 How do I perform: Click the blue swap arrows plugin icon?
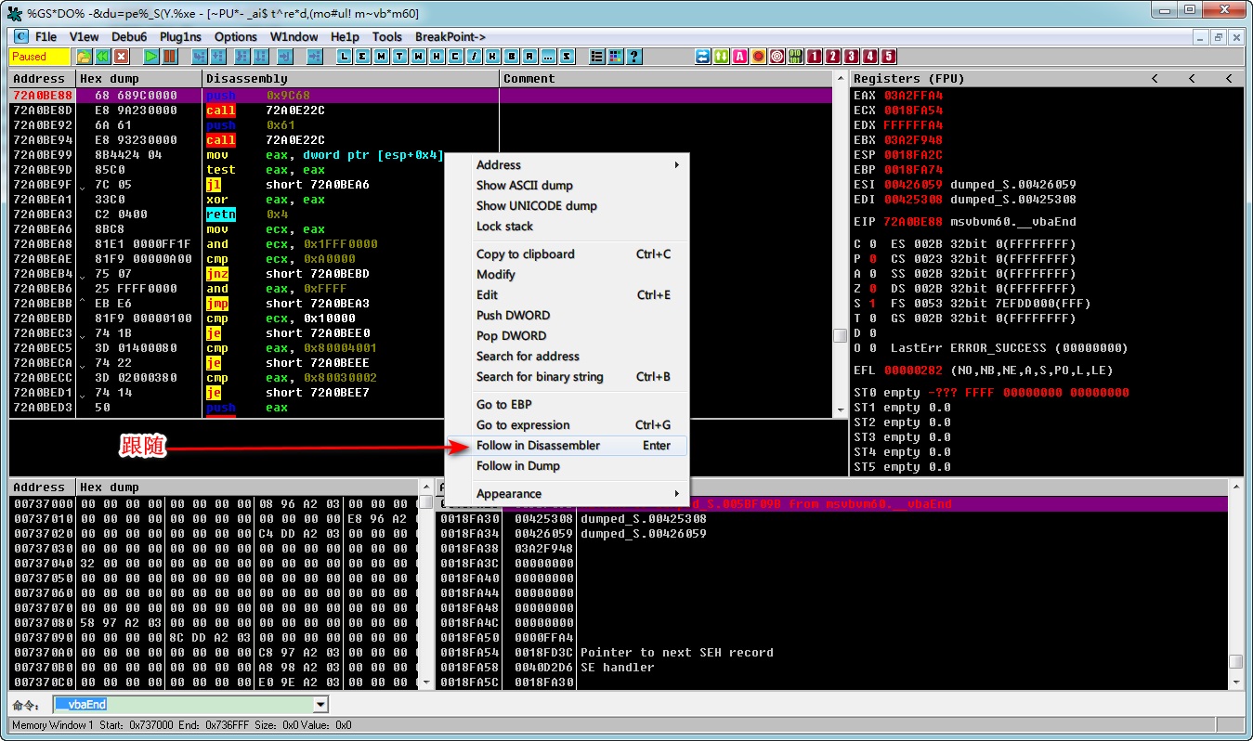tap(703, 57)
